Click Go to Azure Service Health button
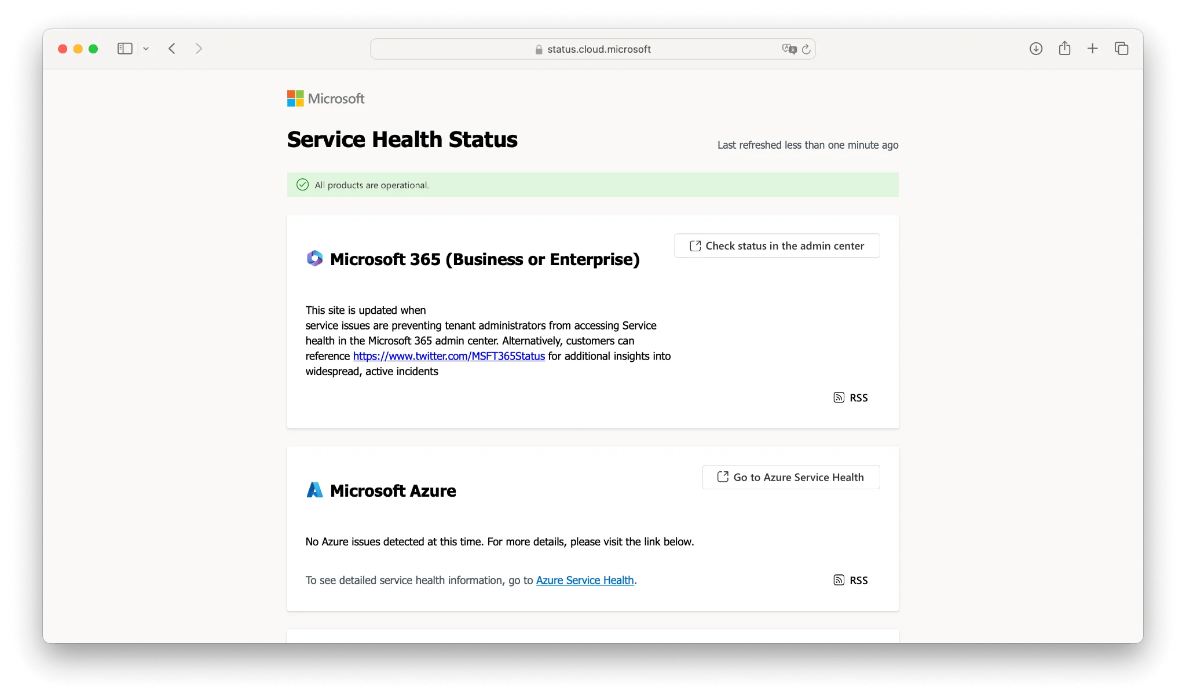Image resolution: width=1186 pixels, height=700 pixels. 791,477
